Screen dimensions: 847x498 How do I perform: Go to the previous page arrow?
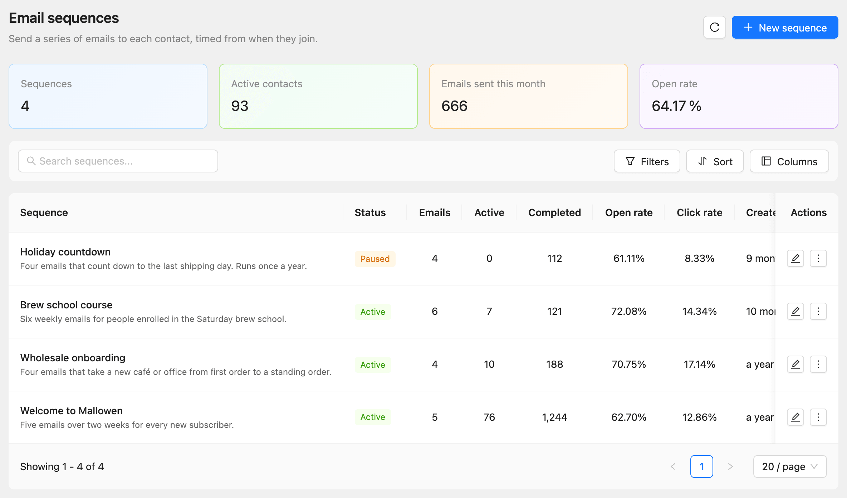pyautogui.click(x=673, y=467)
